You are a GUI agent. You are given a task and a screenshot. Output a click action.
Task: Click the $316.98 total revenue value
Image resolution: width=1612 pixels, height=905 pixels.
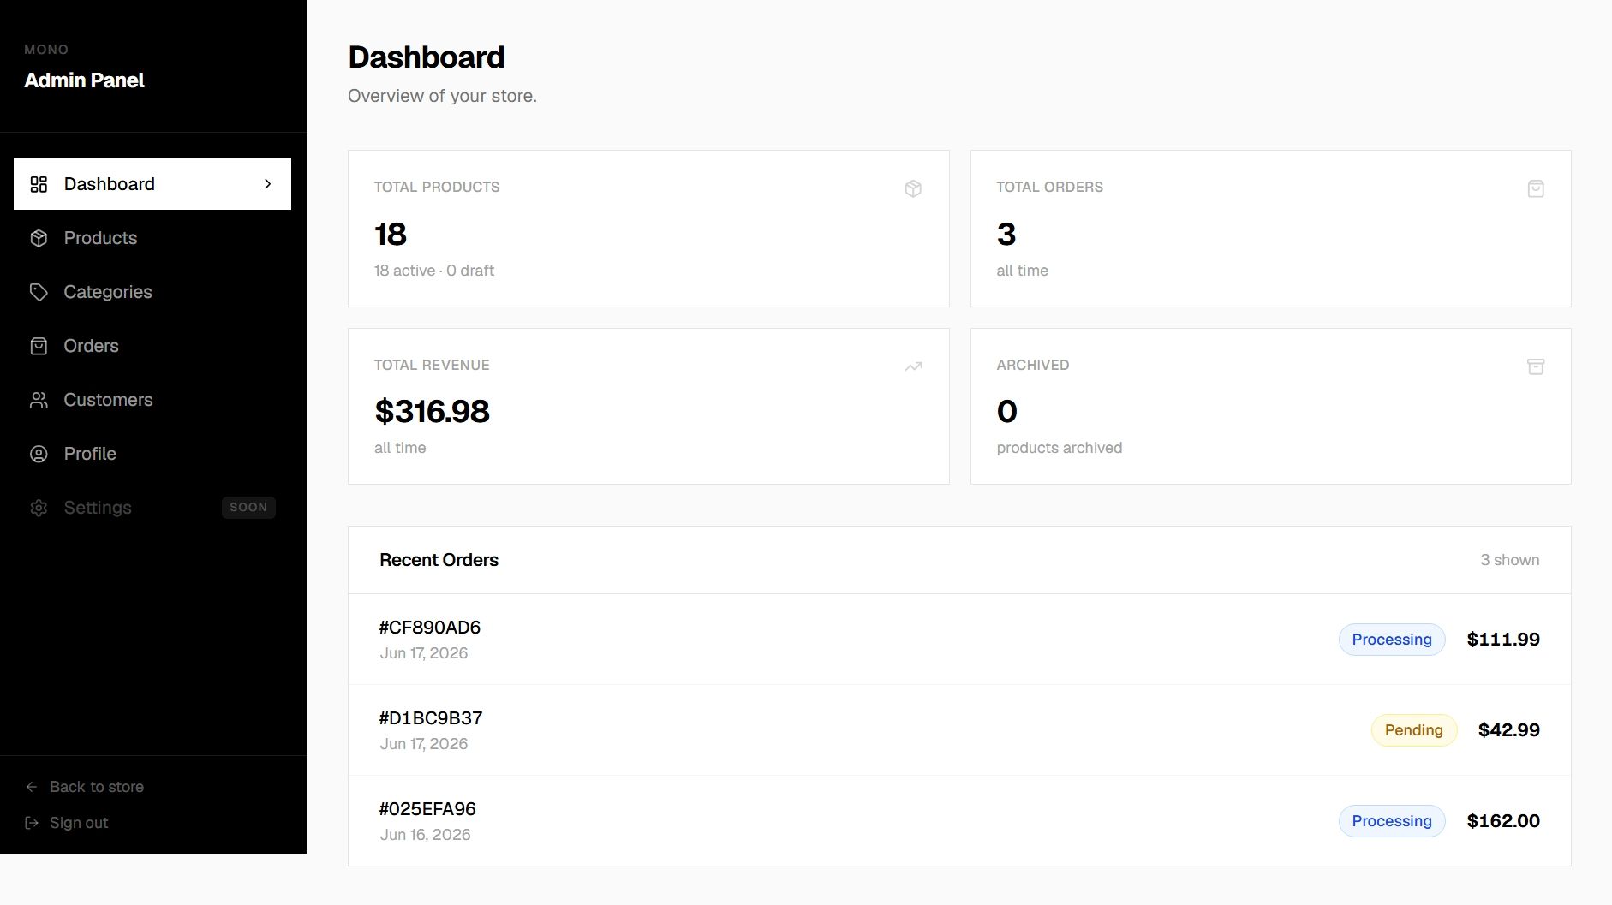click(432, 412)
